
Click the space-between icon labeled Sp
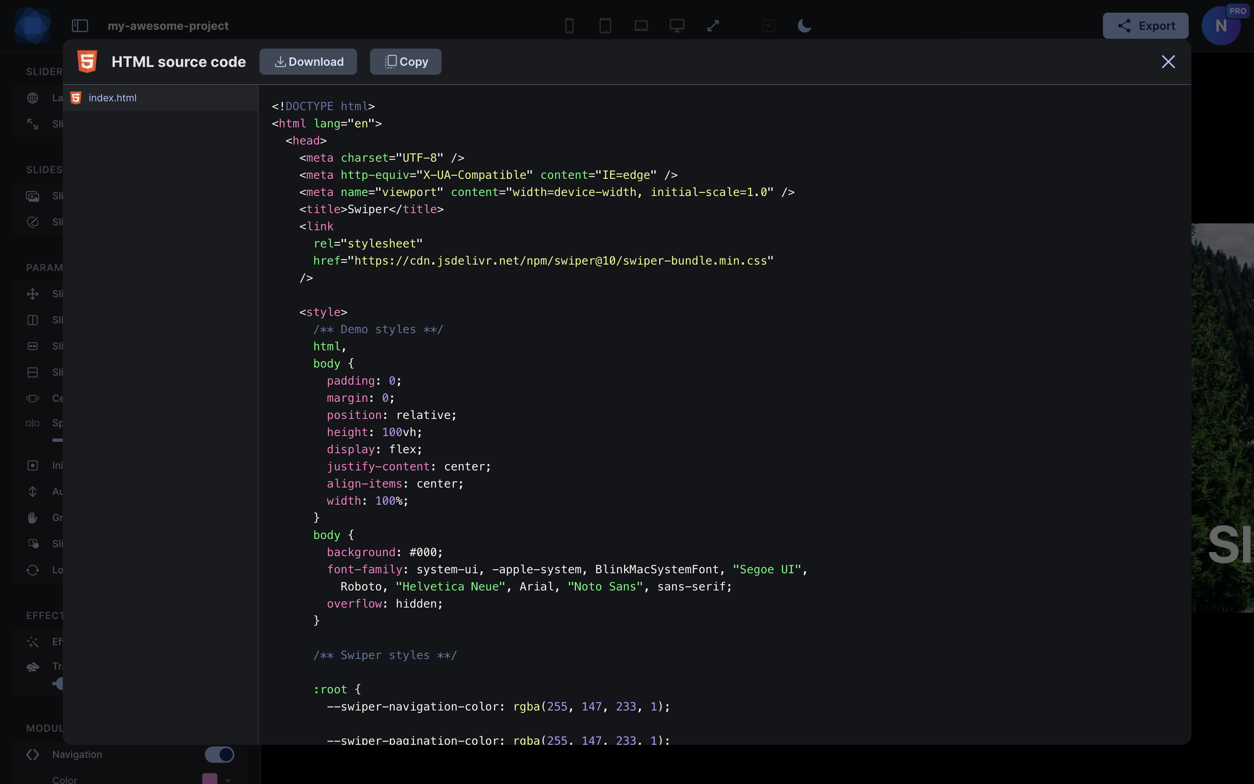[x=33, y=423]
